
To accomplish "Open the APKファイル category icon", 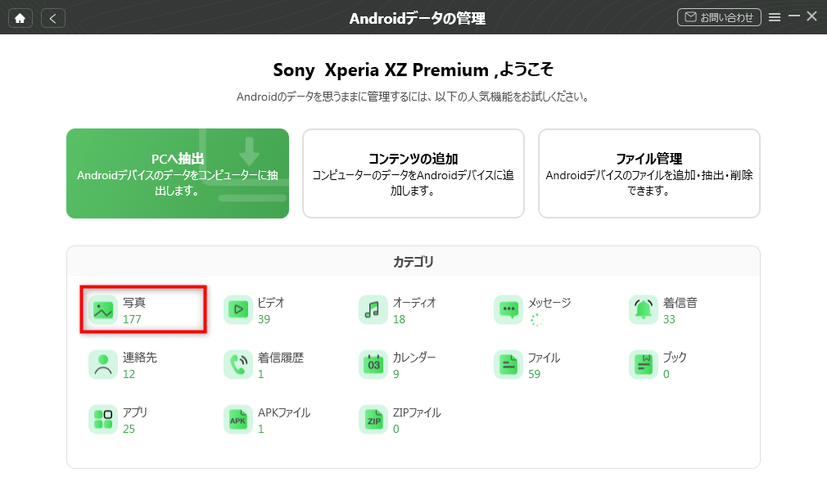I will coord(238,419).
